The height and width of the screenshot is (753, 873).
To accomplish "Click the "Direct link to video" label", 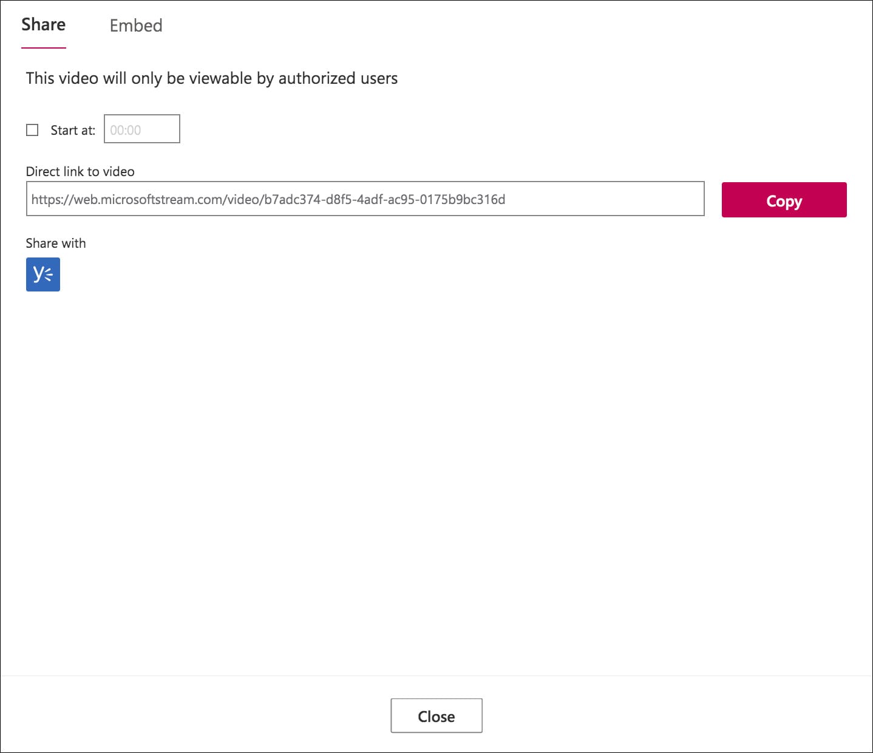I will pos(80,172).
